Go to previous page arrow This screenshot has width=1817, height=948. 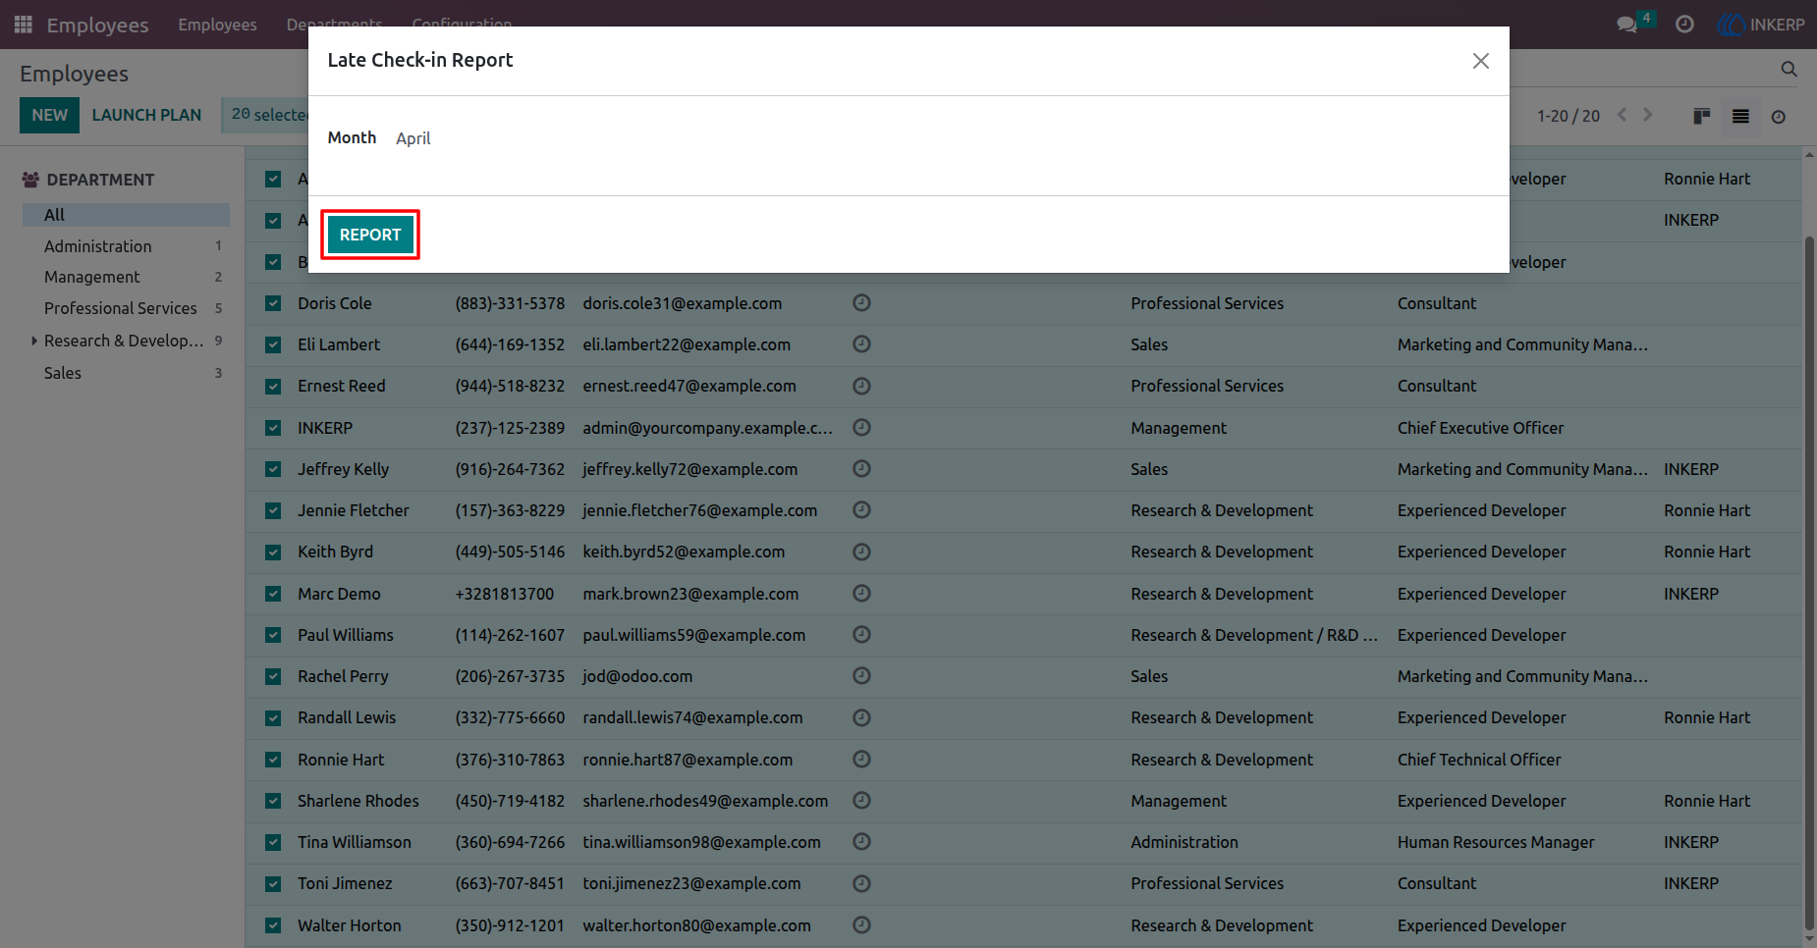coord(1623,115)
